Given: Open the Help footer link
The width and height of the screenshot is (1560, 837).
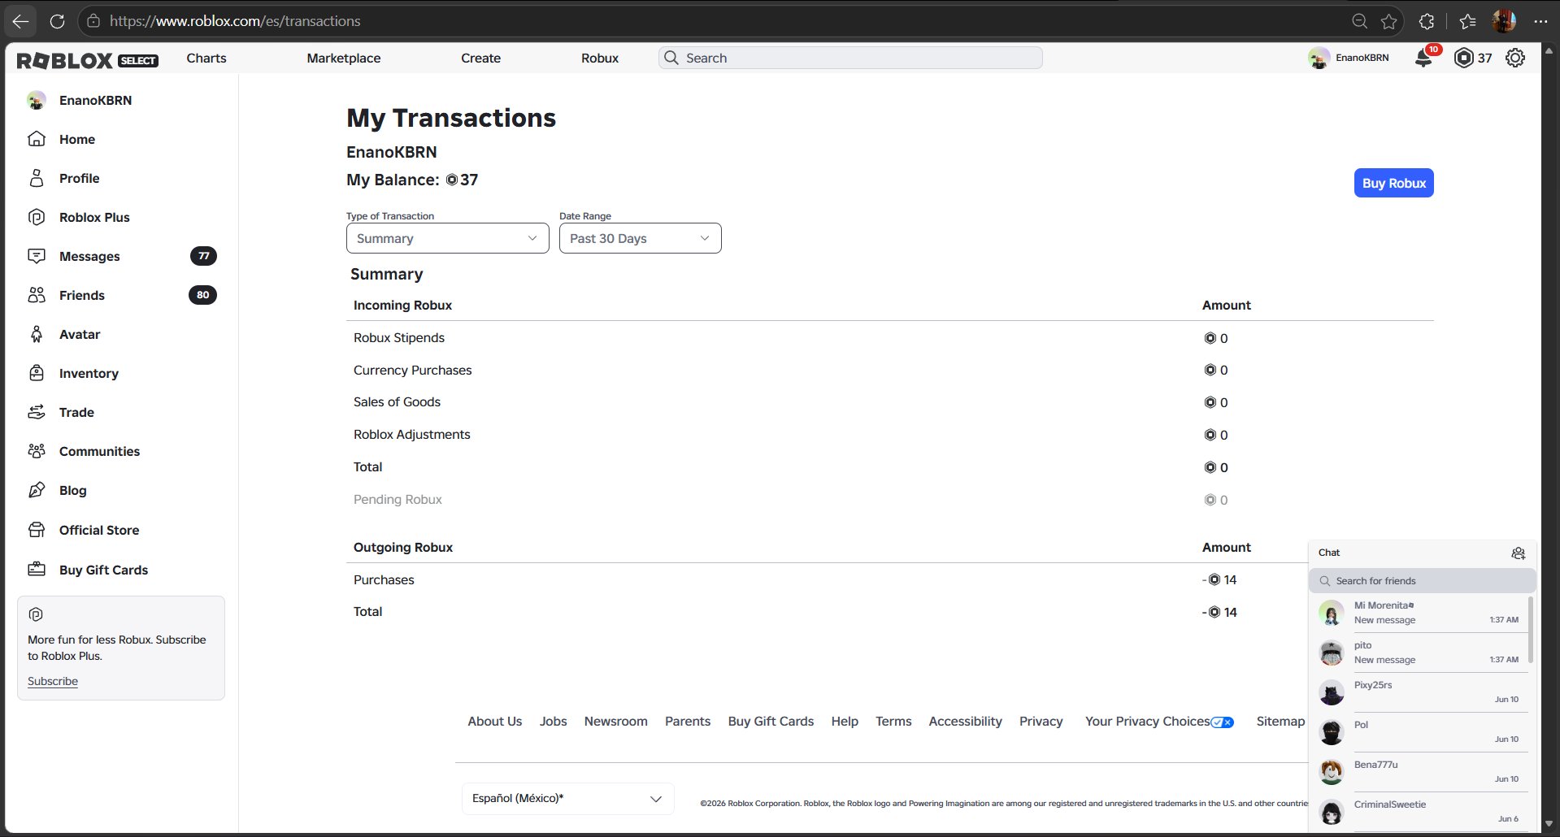Looking at the screenshot, I should click(845, 721).
